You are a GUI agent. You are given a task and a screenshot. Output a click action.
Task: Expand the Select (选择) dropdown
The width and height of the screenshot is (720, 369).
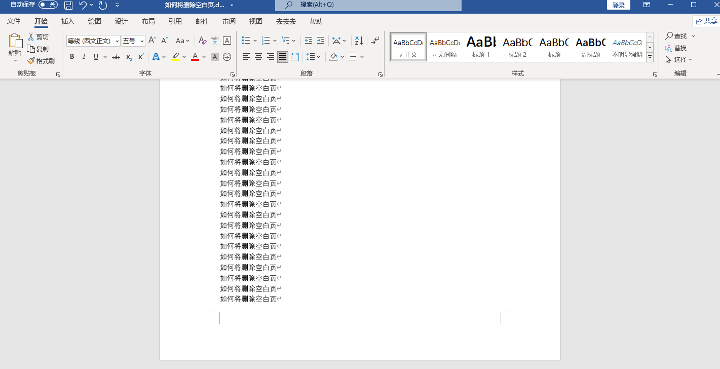point(679,59)
